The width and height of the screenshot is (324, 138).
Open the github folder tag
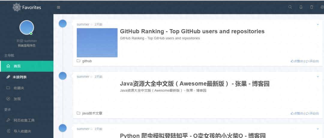(87, 61)
